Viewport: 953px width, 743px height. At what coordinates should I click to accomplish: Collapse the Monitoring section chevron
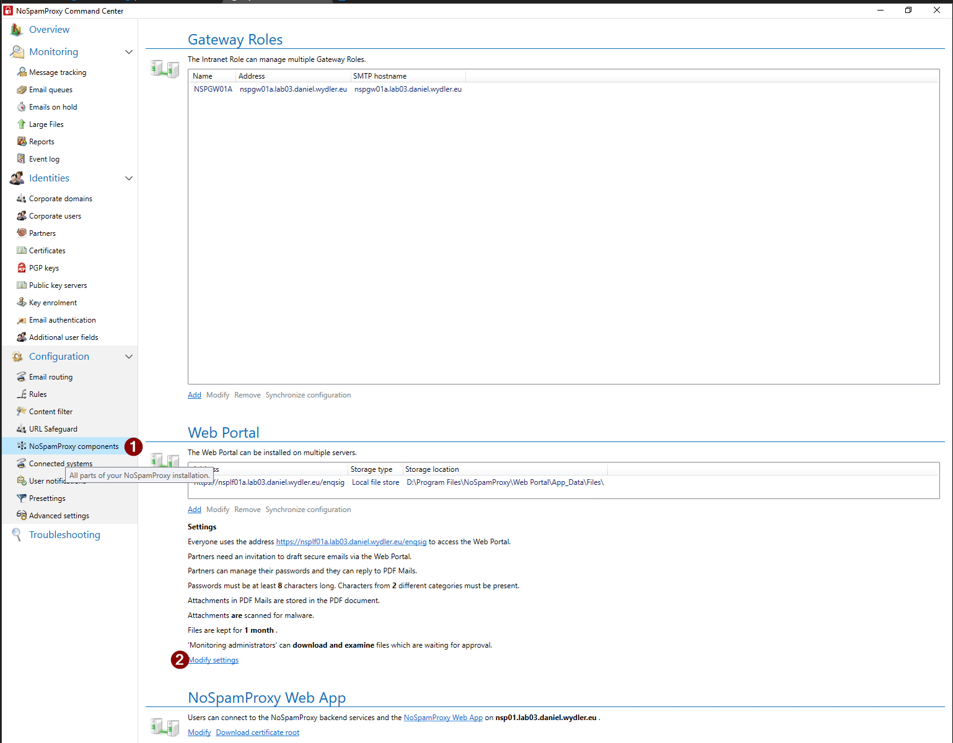pos(129,52)
